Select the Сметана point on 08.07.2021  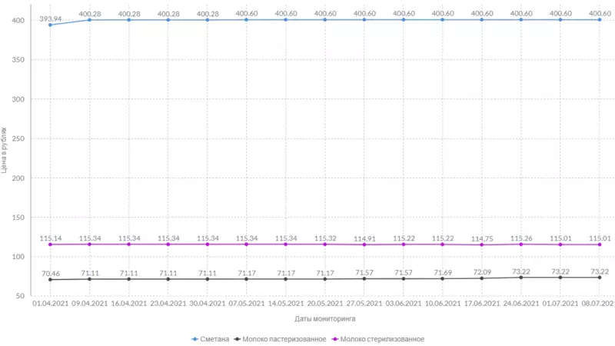click(600, 19)
